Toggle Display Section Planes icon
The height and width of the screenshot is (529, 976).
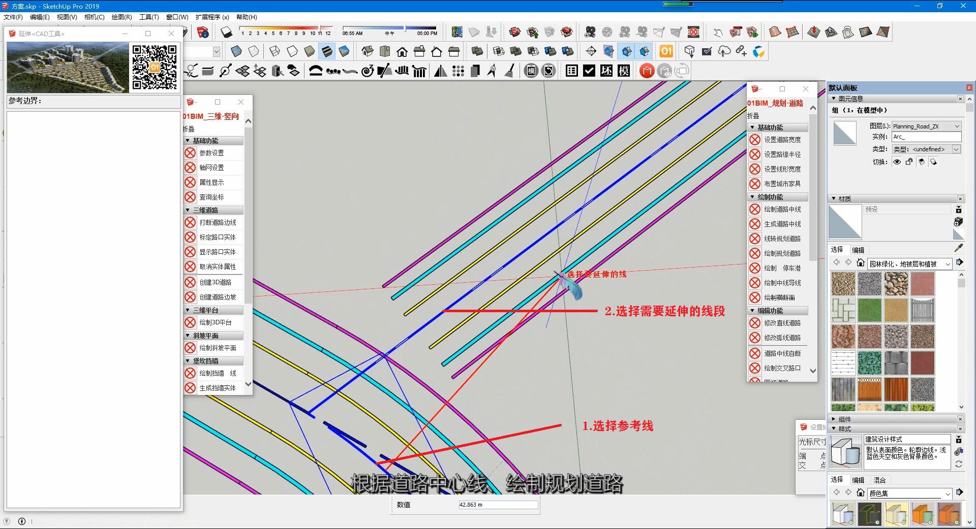pos(608,51)
